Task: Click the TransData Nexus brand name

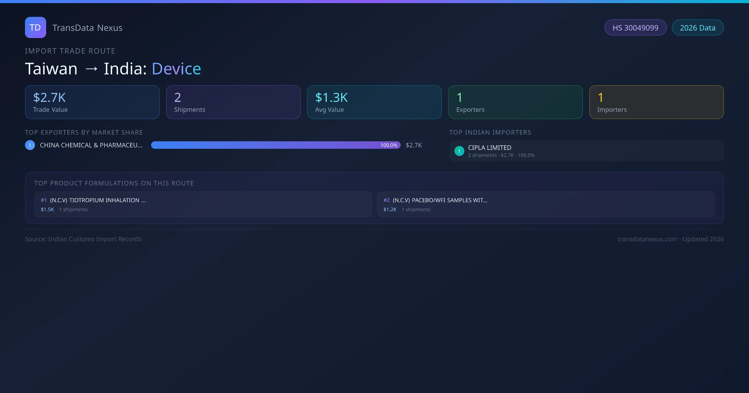Action: (x=87, y=28)
